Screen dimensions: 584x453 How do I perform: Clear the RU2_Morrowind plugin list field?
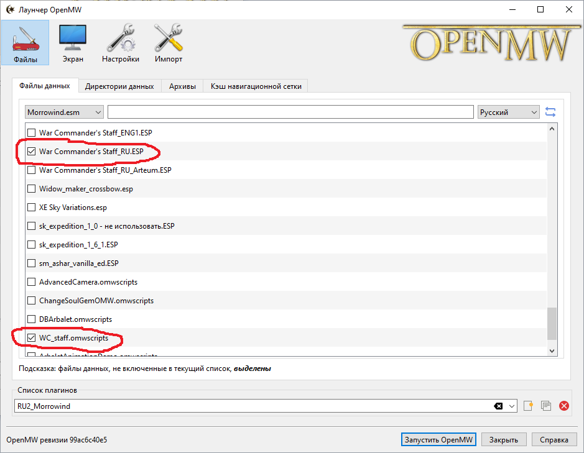498,406
